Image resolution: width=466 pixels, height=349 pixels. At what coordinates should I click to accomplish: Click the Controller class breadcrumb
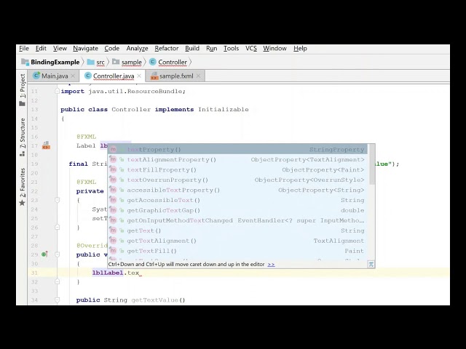point(168,62)
